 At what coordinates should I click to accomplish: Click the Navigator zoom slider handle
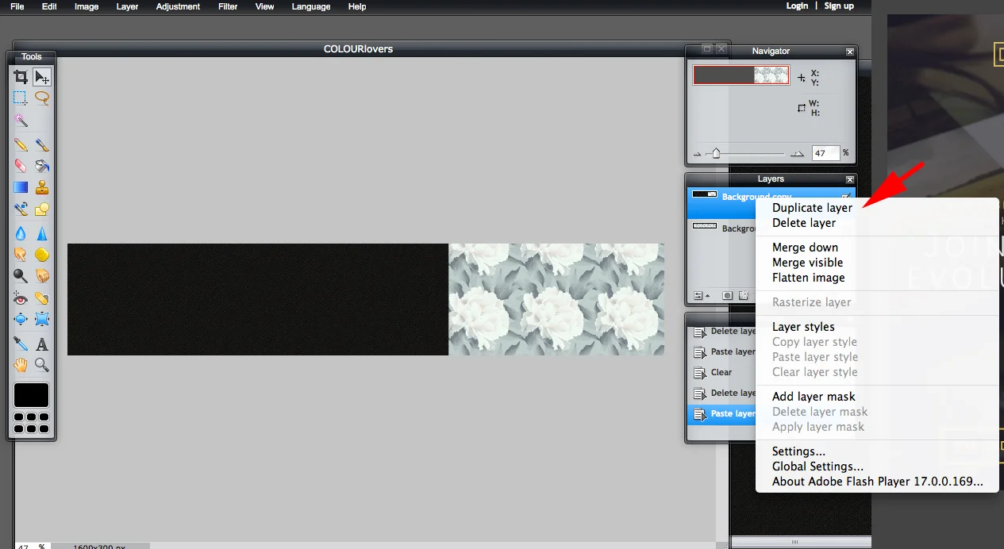click(716, 154)
